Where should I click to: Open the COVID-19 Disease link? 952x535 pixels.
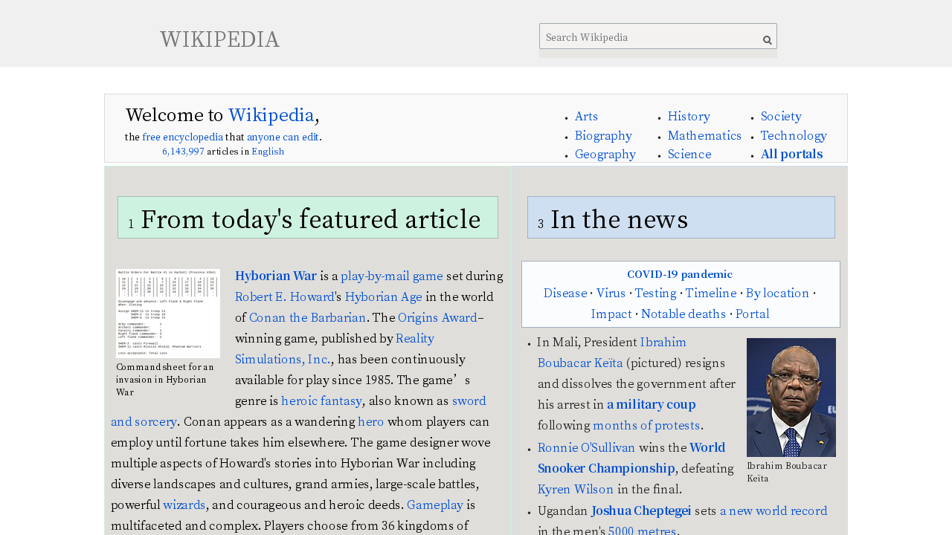[x=565, y=294]
